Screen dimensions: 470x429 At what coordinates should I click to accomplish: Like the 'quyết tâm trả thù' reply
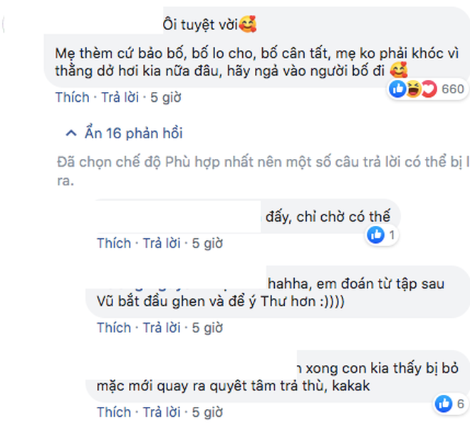pyautogui.click(x=114, y=412)
